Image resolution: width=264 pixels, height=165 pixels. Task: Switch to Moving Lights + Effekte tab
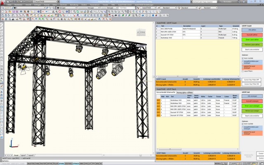pos(186,92)
